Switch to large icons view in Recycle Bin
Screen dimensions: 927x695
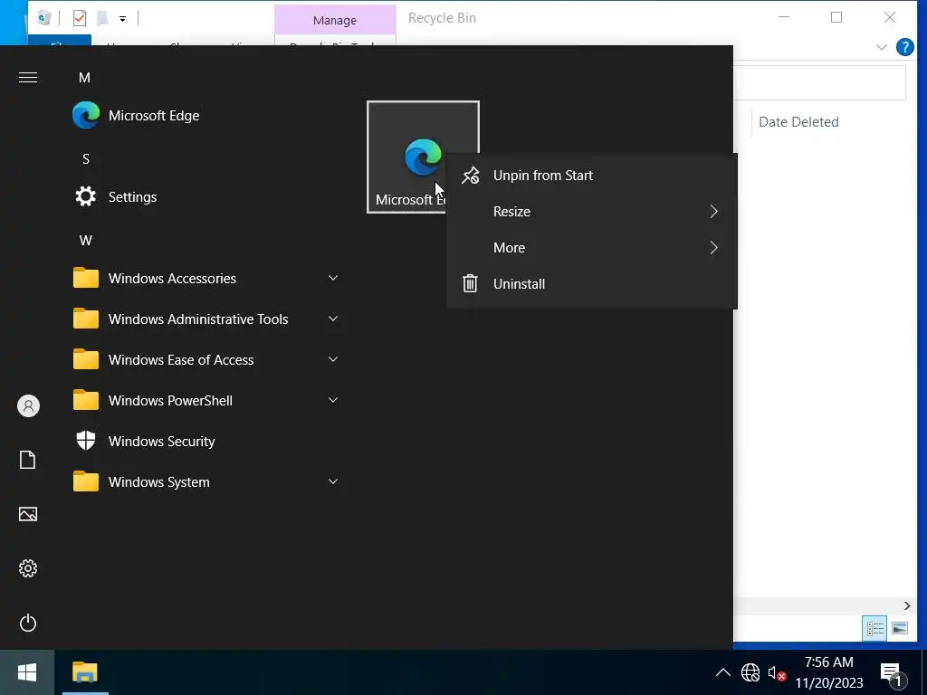click(x=900, y=628)
